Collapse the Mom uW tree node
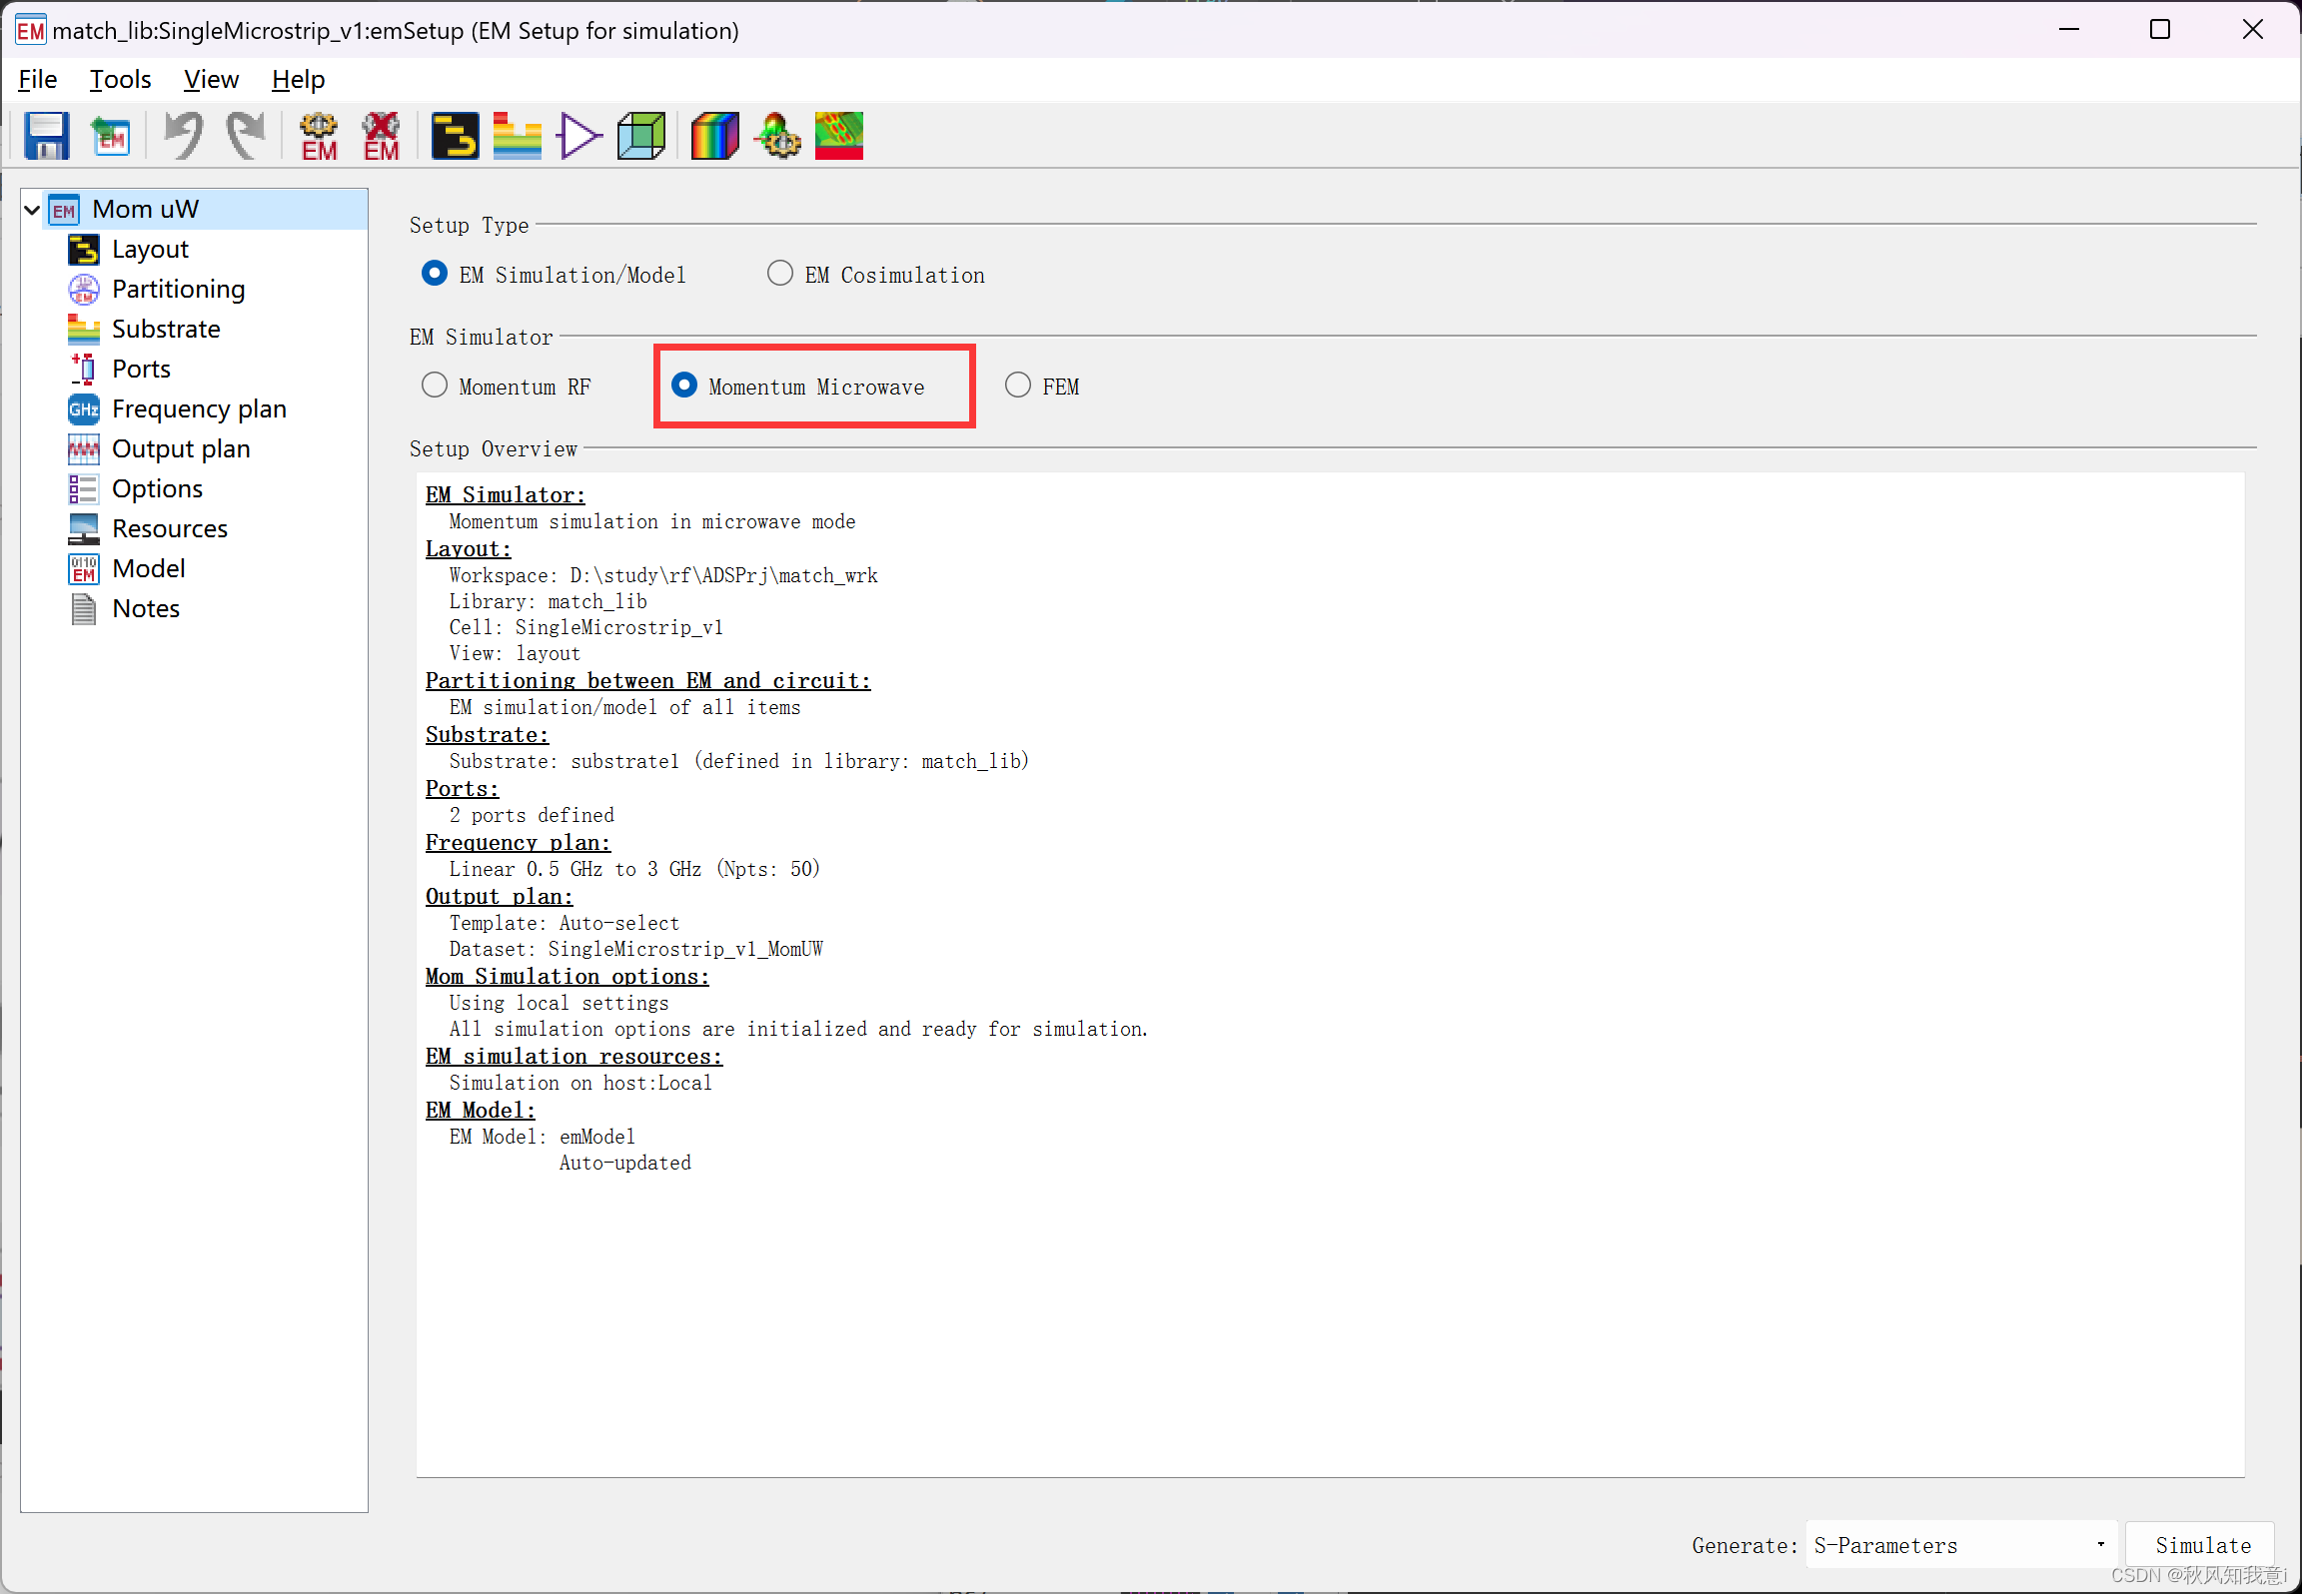This screenshot has height=1594, width=2302. click(x=32, y=210)
